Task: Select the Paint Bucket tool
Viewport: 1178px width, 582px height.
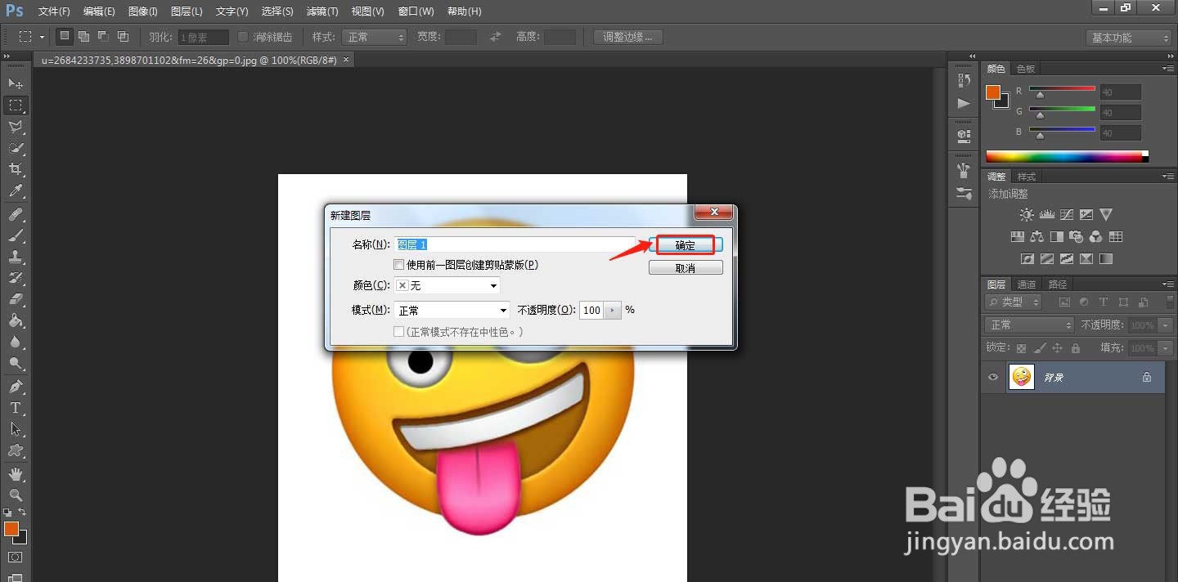Action: pos(16,320)
